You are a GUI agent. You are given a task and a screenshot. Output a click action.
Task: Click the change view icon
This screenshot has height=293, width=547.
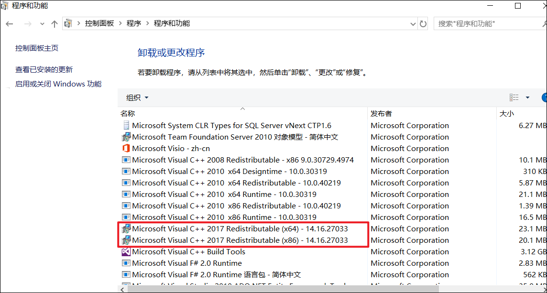point(514,98)
